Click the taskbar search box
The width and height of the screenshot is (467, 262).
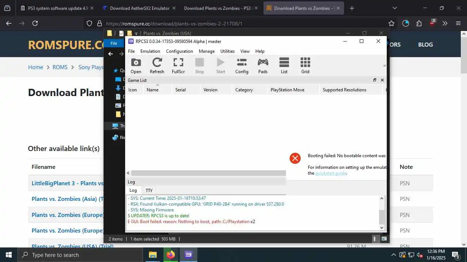(80, 255)
